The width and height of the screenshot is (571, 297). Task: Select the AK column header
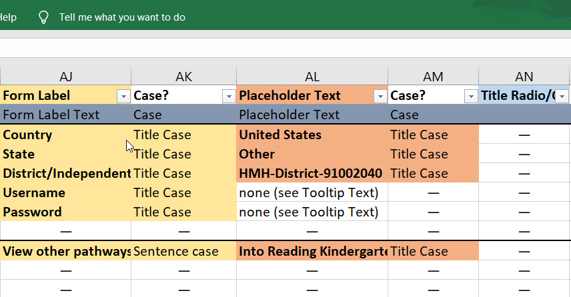pos(183,77)
